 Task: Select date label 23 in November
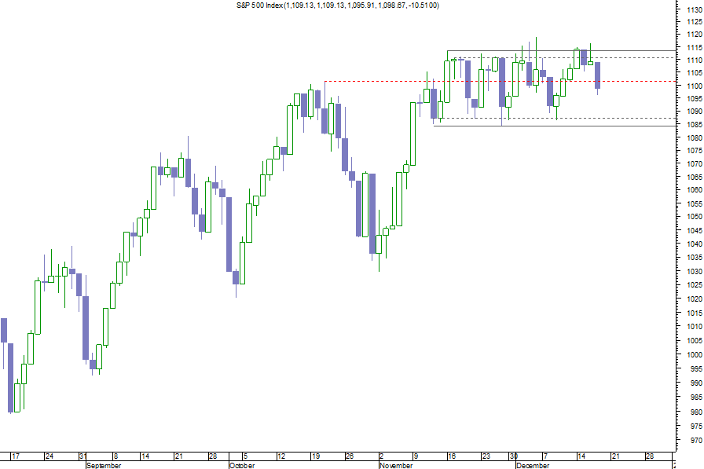(486, 456)
